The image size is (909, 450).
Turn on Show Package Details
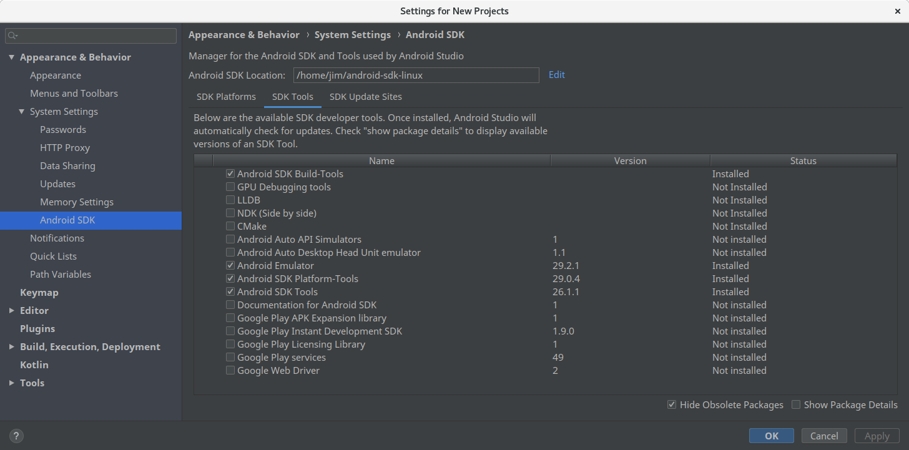796,404
